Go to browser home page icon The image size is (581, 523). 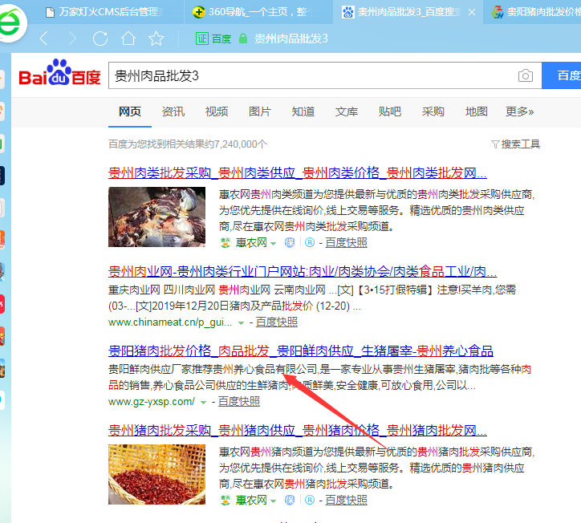(128, 39)
